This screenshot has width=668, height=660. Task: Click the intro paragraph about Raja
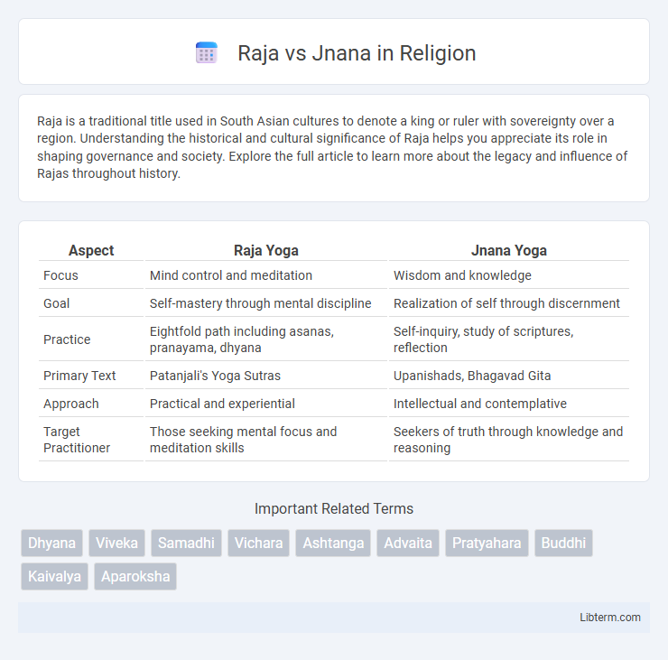332,147
